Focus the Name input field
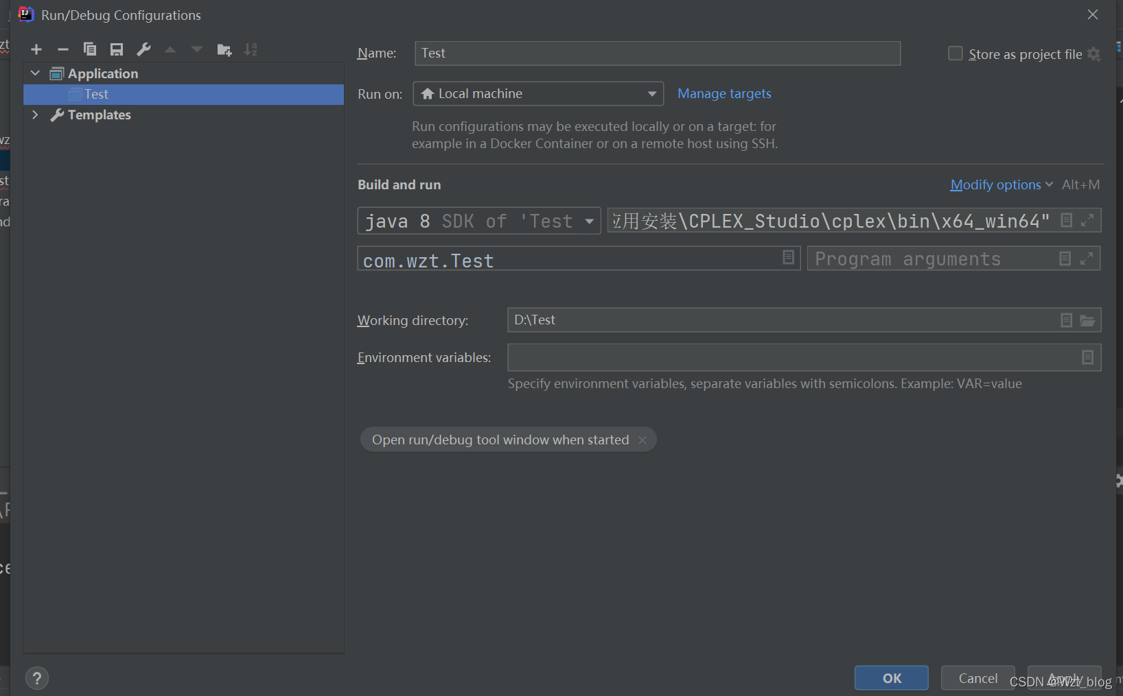This screenshot has height=696, width=1123. [658, 53]
